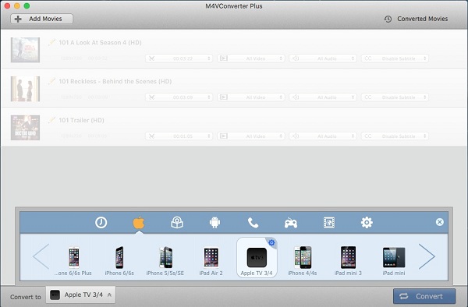Viewport: 468px width, 307px height.
Task: Click the 'Convert to' label
Action: pos(26,297)
